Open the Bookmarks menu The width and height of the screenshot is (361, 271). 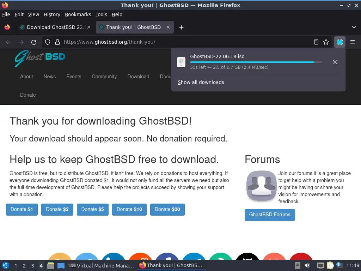tap(78, 14)
